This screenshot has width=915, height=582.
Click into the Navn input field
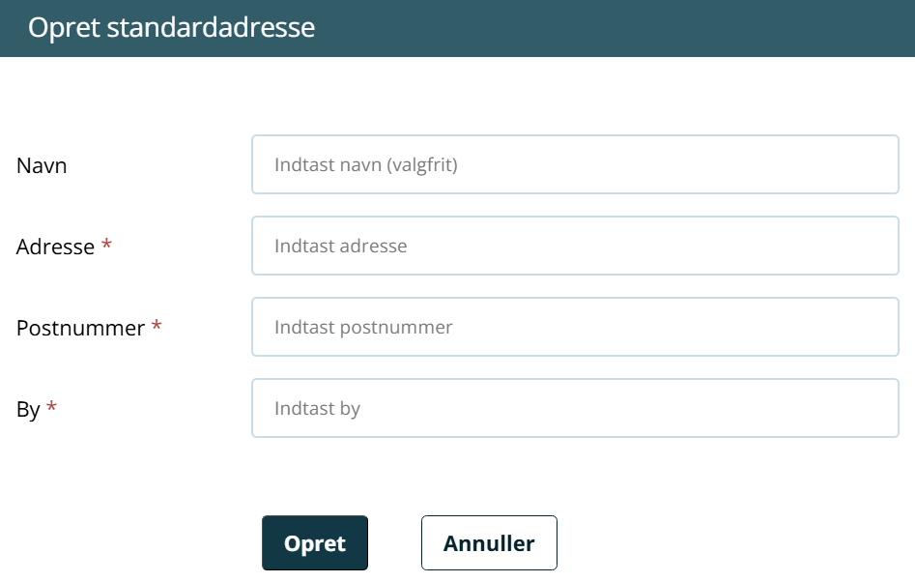coord(575,164)
